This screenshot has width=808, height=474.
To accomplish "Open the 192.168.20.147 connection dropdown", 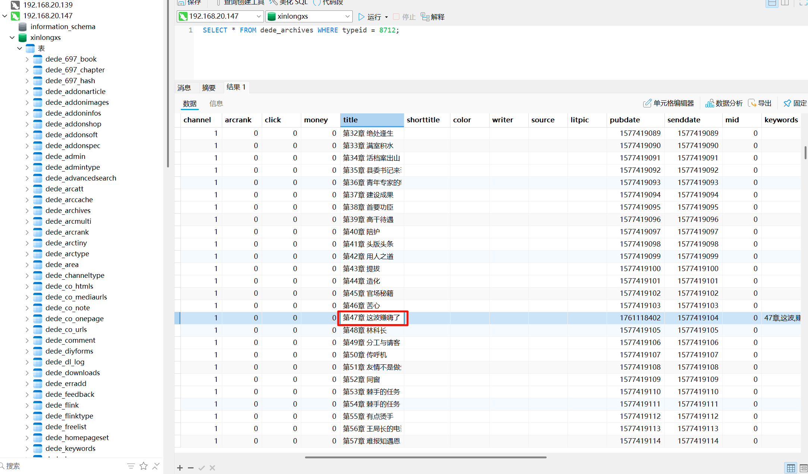I will pos(258,16).
